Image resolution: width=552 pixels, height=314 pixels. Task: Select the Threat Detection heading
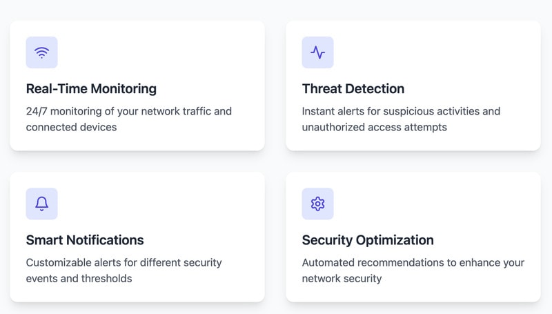point(353,89)
